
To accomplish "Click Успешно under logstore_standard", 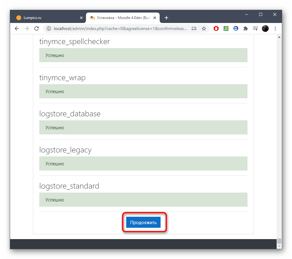I will pos(55,200).
